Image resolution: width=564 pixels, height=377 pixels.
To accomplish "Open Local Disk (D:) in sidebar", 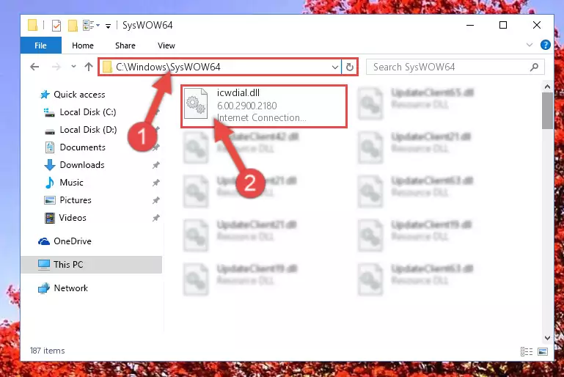I will tap(88, 130).
